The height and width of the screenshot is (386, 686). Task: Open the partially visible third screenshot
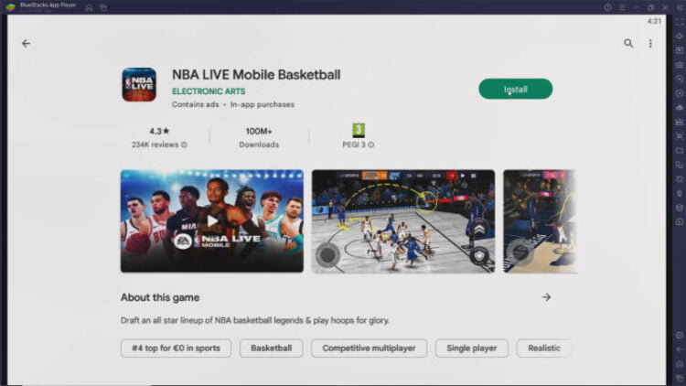(540, 221)
